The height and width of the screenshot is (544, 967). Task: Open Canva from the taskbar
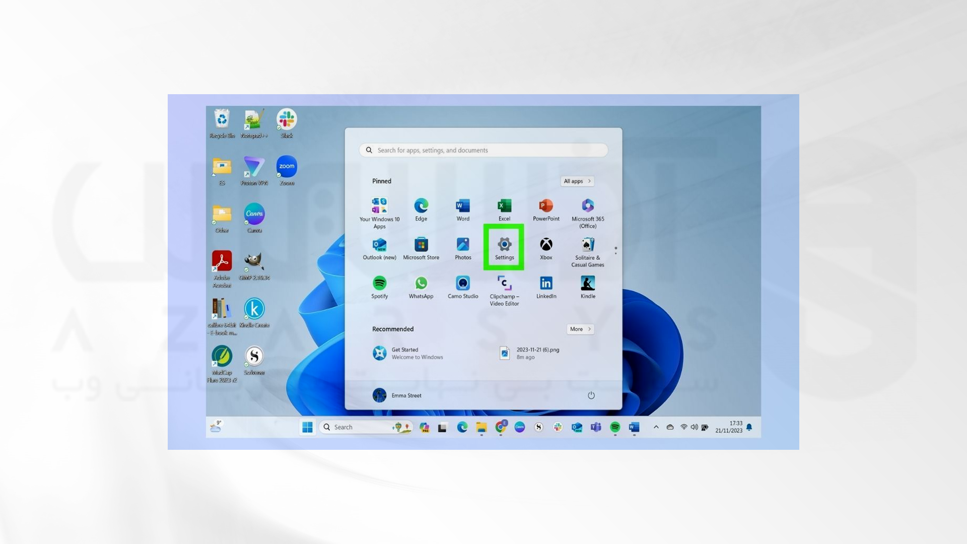pyautogui.click(x=520, y=427)
